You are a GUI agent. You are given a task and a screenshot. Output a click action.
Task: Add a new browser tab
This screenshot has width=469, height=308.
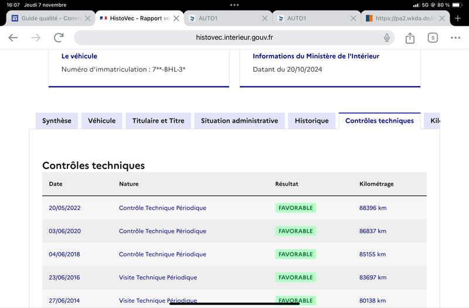click(458, 18)
